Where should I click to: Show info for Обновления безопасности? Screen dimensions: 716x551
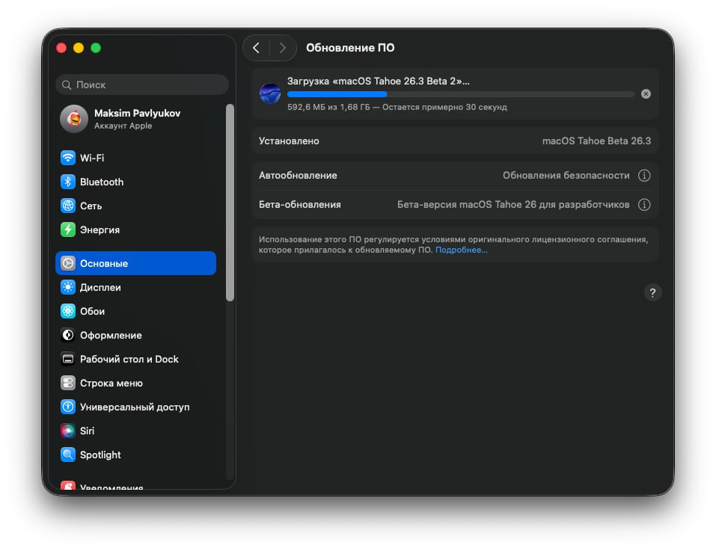pyautogui.click(x=644, y=175)
